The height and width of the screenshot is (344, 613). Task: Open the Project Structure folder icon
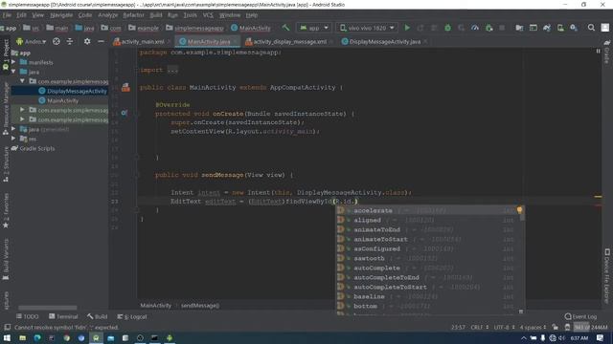pyautogui.click(x=519, y=28)
